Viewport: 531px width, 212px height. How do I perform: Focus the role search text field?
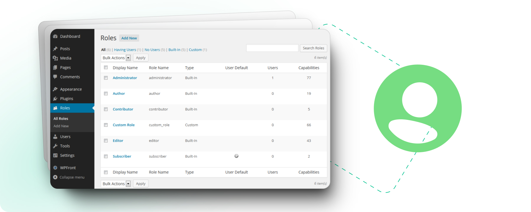coord(272,48)
